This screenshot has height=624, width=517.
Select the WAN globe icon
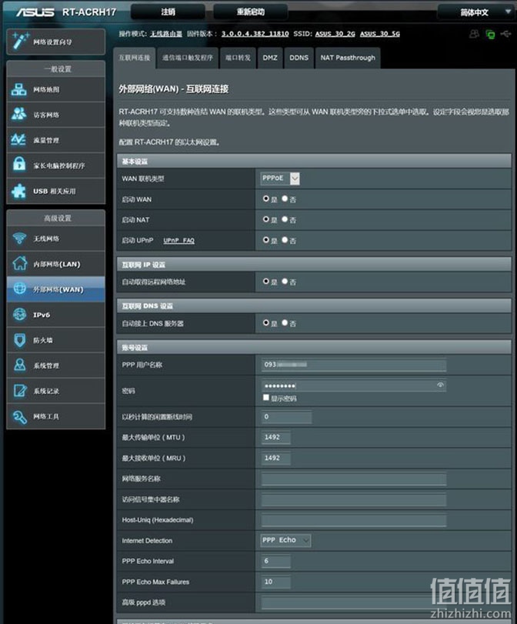[19, 289]
